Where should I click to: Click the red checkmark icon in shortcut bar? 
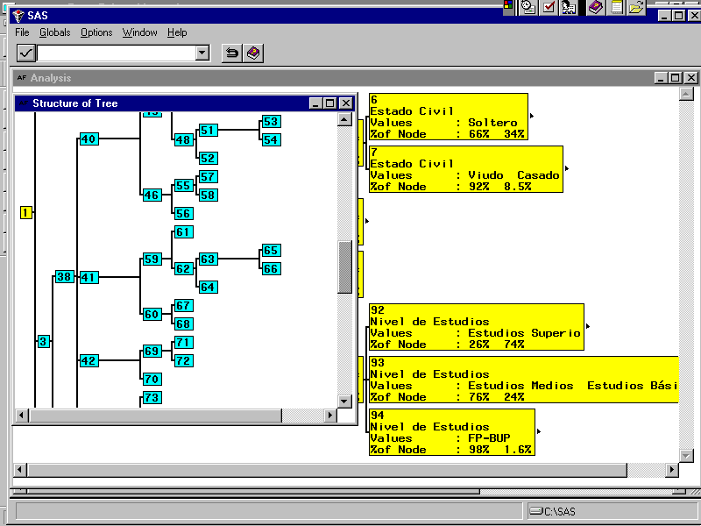click(549, 7)
